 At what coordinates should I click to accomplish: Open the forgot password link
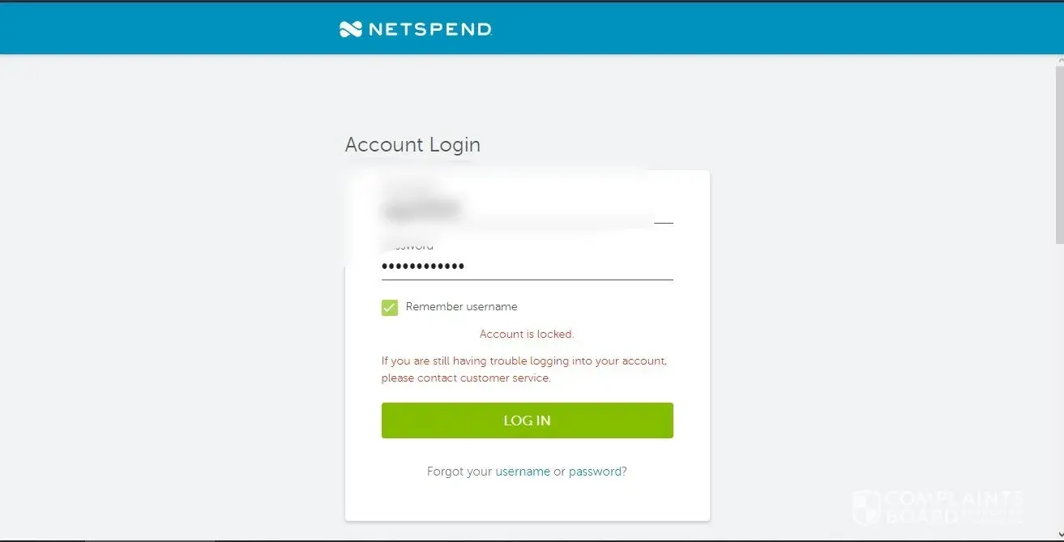tap(596, 472)
